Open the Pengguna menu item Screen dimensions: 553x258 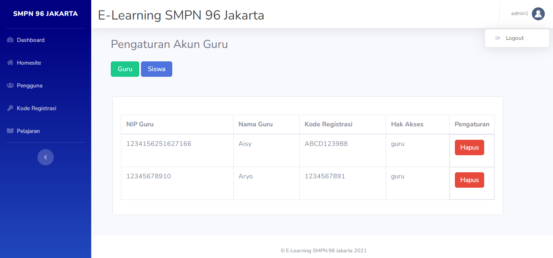pyautogui.click(x=29, y=86)
